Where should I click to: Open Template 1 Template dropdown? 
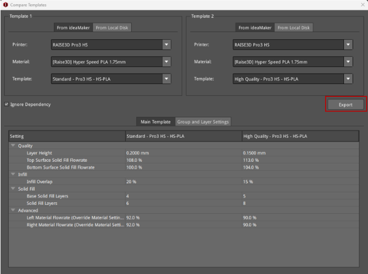pos(110,79)
